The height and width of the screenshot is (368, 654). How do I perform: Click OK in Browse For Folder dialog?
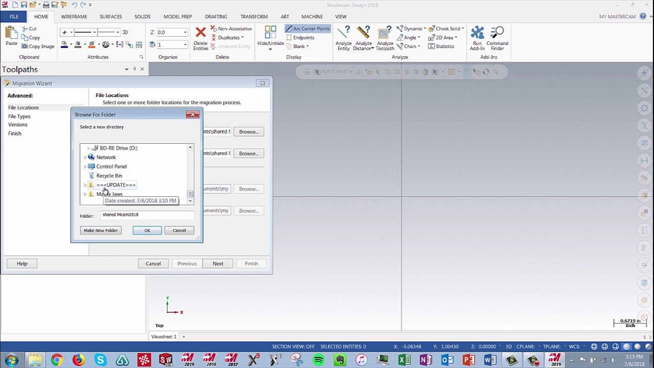click(147, 231)
